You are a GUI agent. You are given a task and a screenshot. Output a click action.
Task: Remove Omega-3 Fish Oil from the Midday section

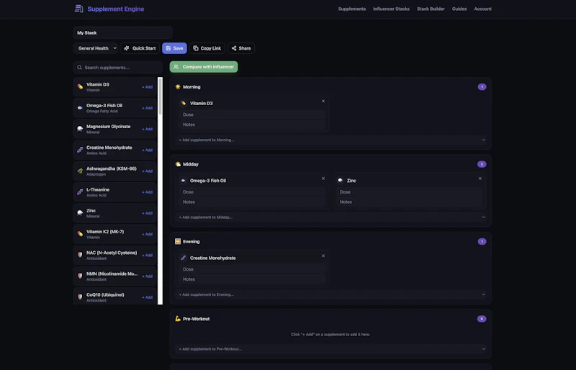point(323,179)
